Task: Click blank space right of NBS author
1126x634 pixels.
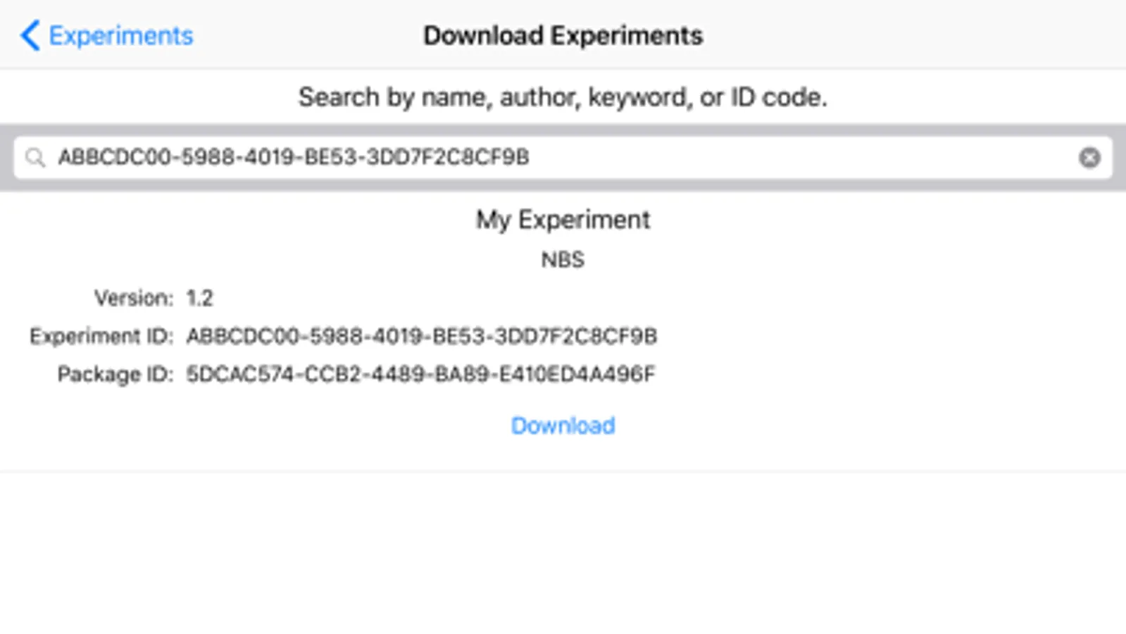Action: point(845,259)
